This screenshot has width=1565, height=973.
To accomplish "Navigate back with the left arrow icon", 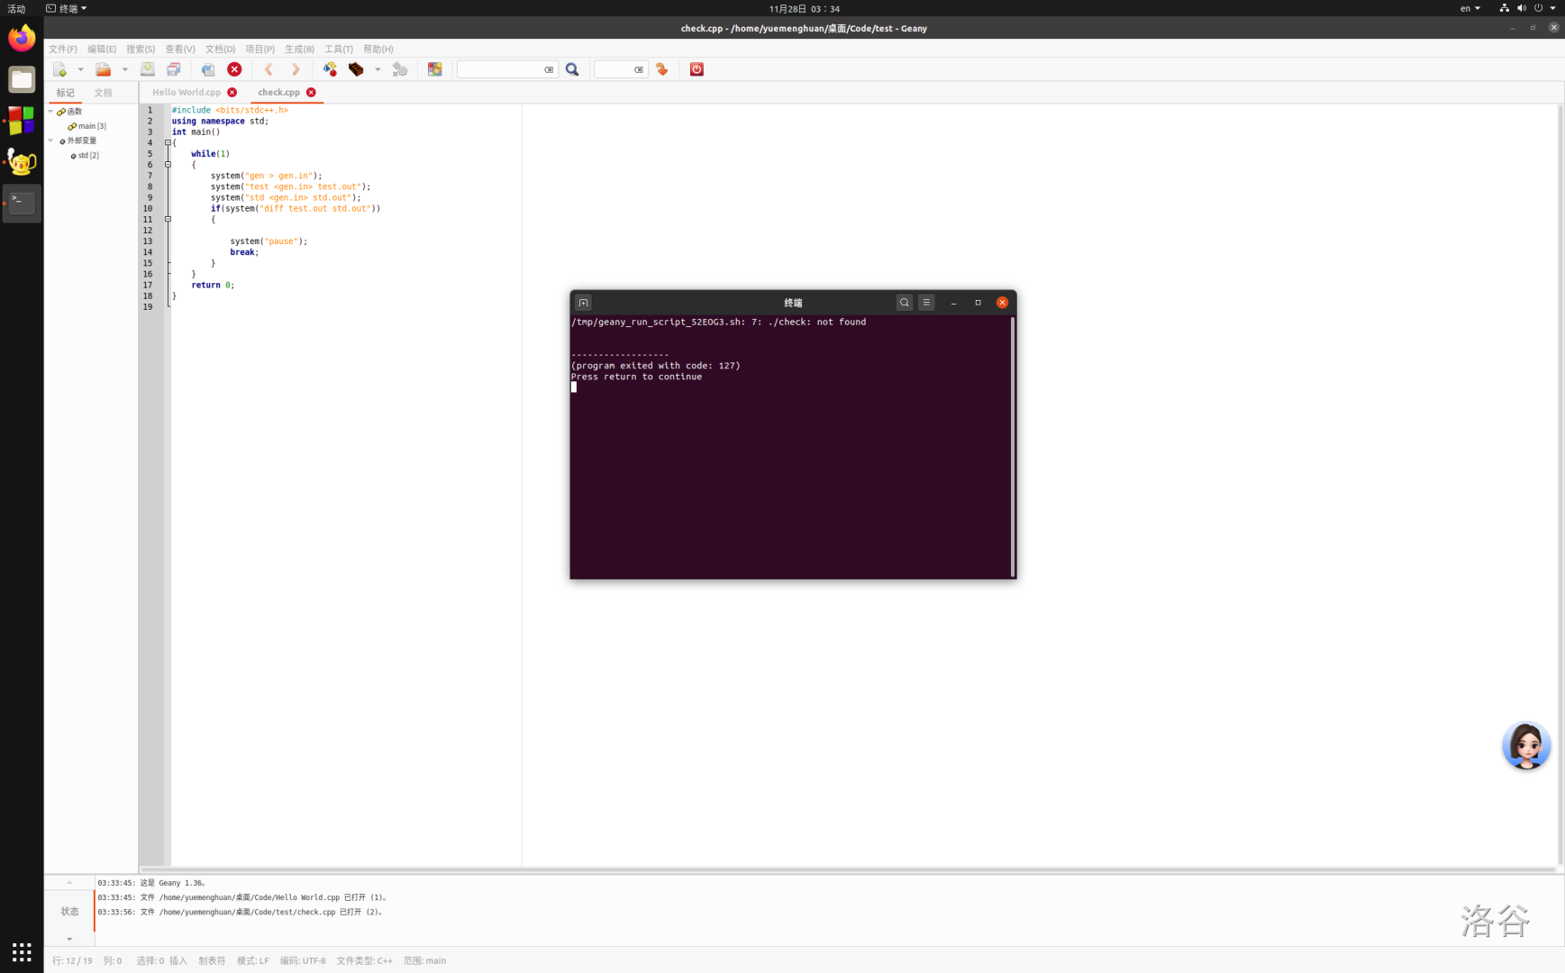I will (268, 69).
